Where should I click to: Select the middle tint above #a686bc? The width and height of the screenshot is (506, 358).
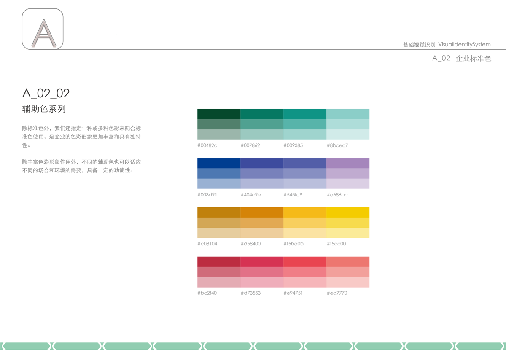click(x=348, y=173)
